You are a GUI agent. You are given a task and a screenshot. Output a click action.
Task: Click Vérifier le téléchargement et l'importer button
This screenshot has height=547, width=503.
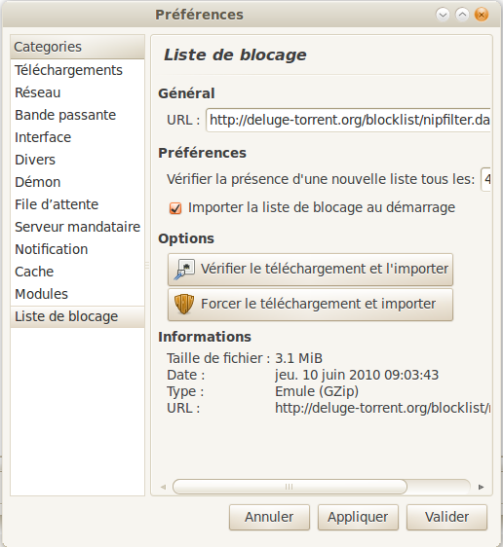(310, 270)
